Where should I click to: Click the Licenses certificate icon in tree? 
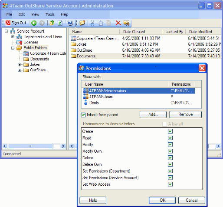click(x=19, y=42)
